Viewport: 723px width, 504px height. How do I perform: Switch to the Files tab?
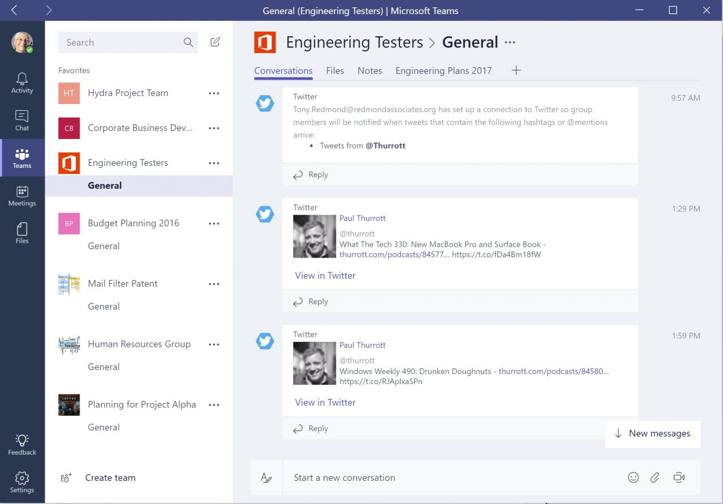(335, 71)
